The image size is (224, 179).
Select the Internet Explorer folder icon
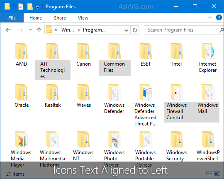pos(208,51)
